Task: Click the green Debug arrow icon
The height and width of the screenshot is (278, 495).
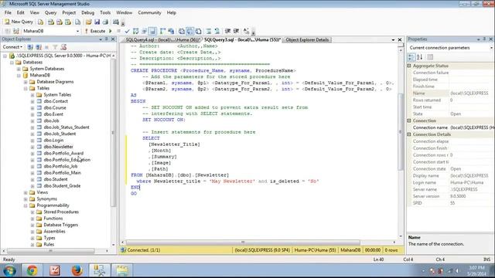Action: pos(111,31)
